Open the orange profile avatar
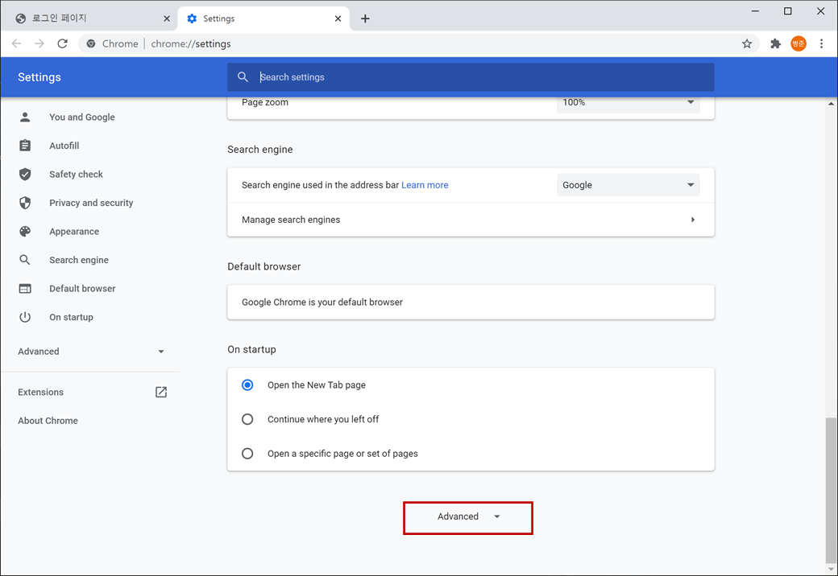 799,43
